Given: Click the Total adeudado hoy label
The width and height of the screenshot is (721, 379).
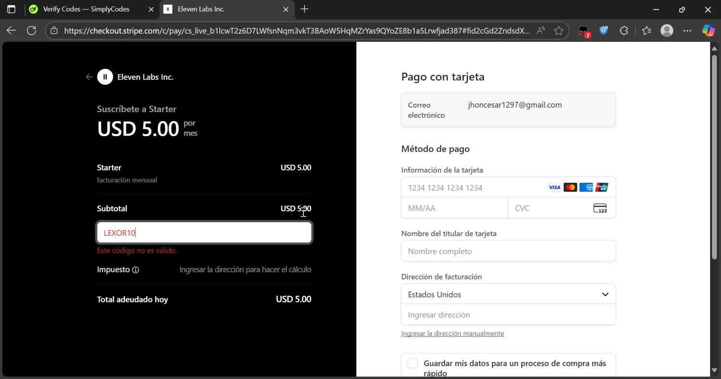Looking at the screenshot, I should click(x=133, y=299).
